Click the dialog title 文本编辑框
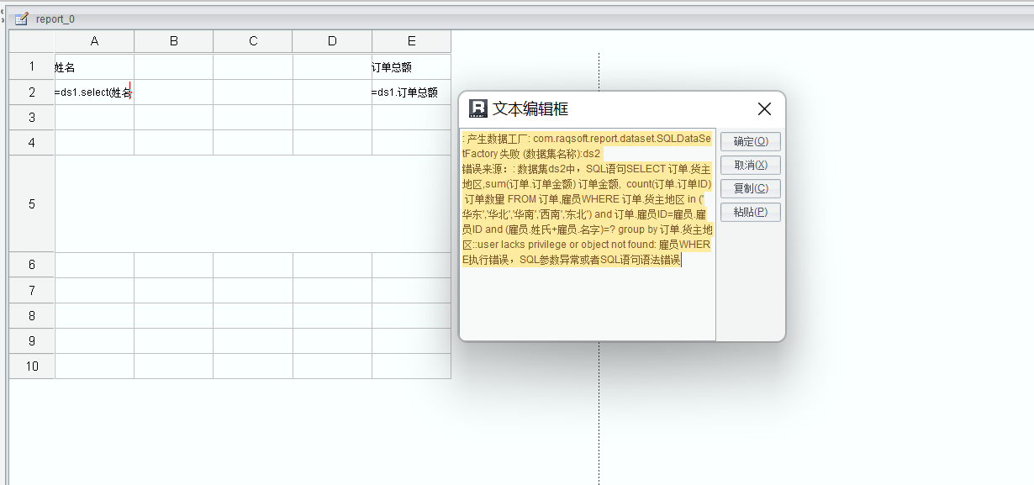The width and height of the screenshot is (1034, 485). pos(530,108)
